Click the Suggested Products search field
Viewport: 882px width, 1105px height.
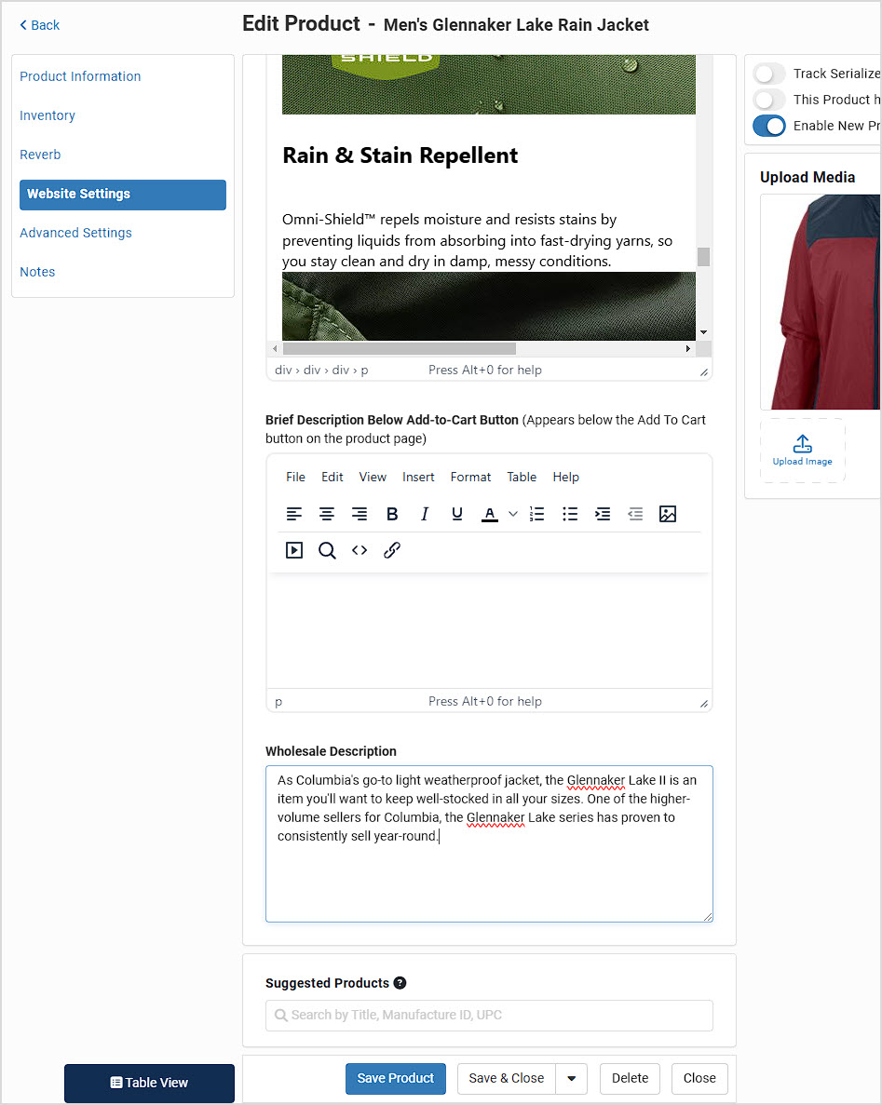pyautogui.click(x=489, y=1016)
